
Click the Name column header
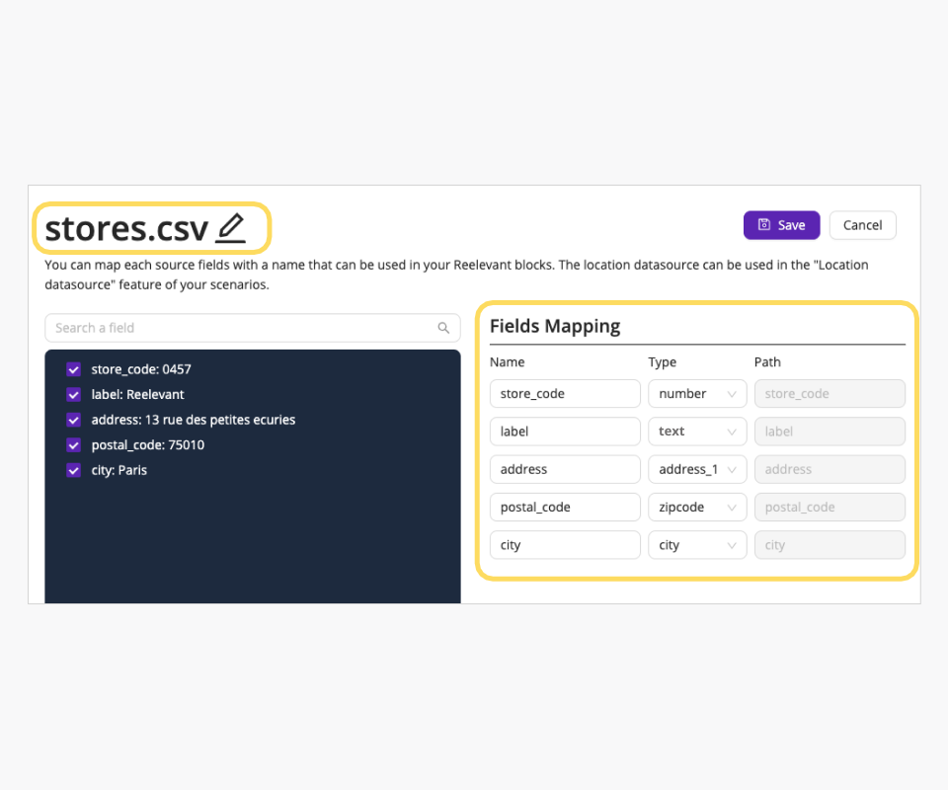(x=507, y=362)
